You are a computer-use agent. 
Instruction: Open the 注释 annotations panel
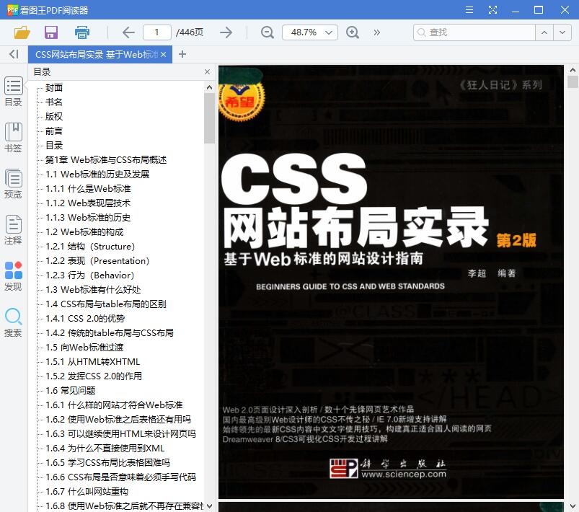tap(13, 230)
